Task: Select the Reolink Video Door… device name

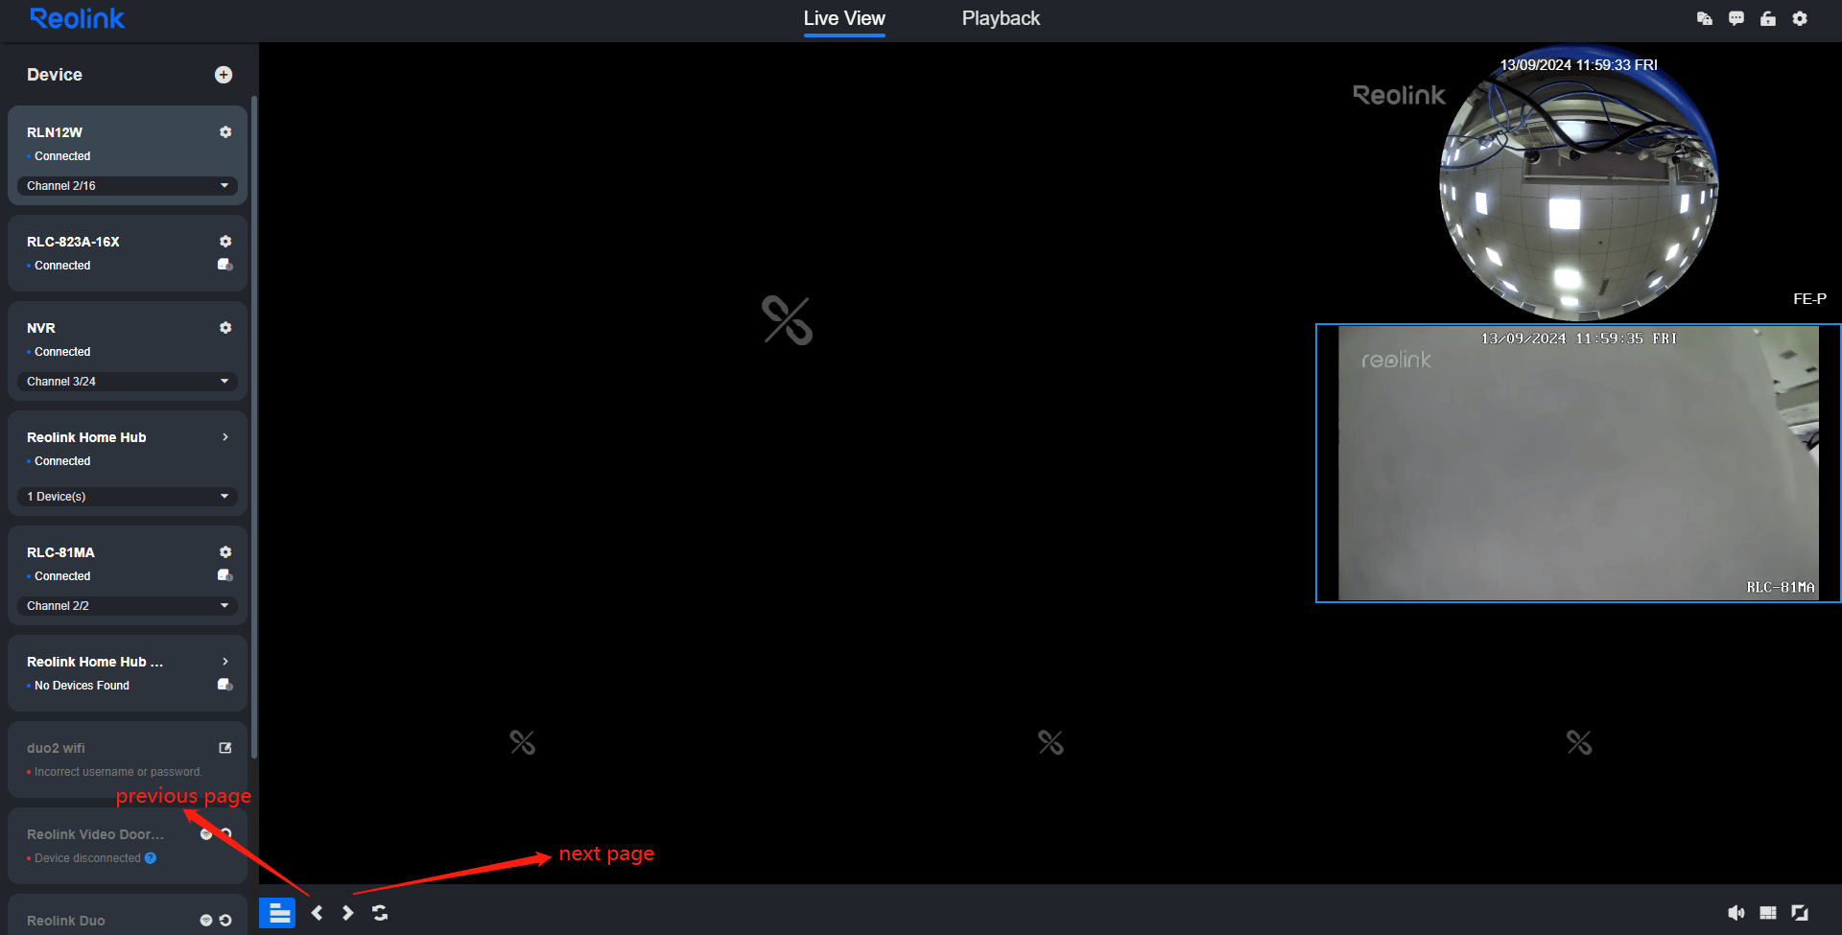Action: coord(95,834)
